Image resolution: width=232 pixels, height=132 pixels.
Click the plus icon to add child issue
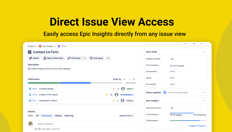pyautogui.click(x=134, y=79)
